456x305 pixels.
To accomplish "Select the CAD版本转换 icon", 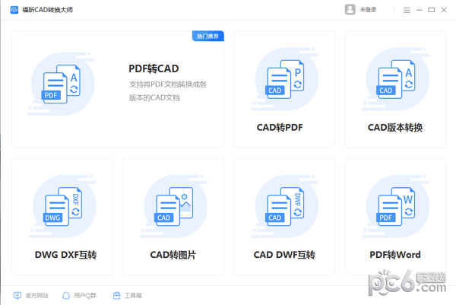I will pos(395,79).
